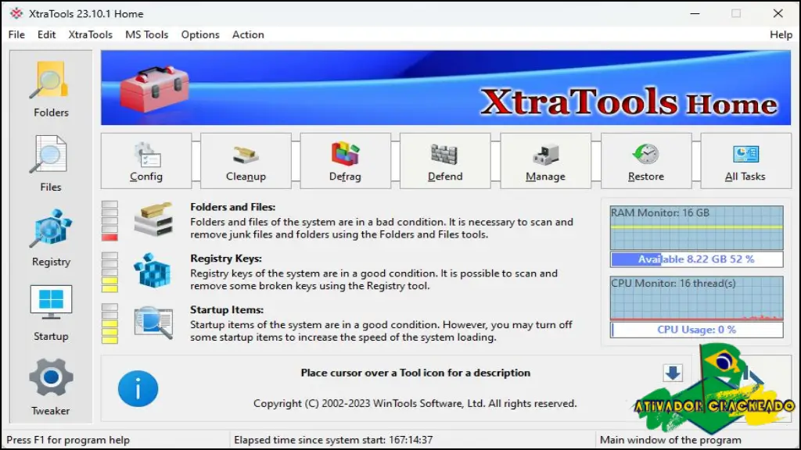Click the Startup Items condition level bar
The width and height of the screenshot is (801, 450).
tap(110, 323)
